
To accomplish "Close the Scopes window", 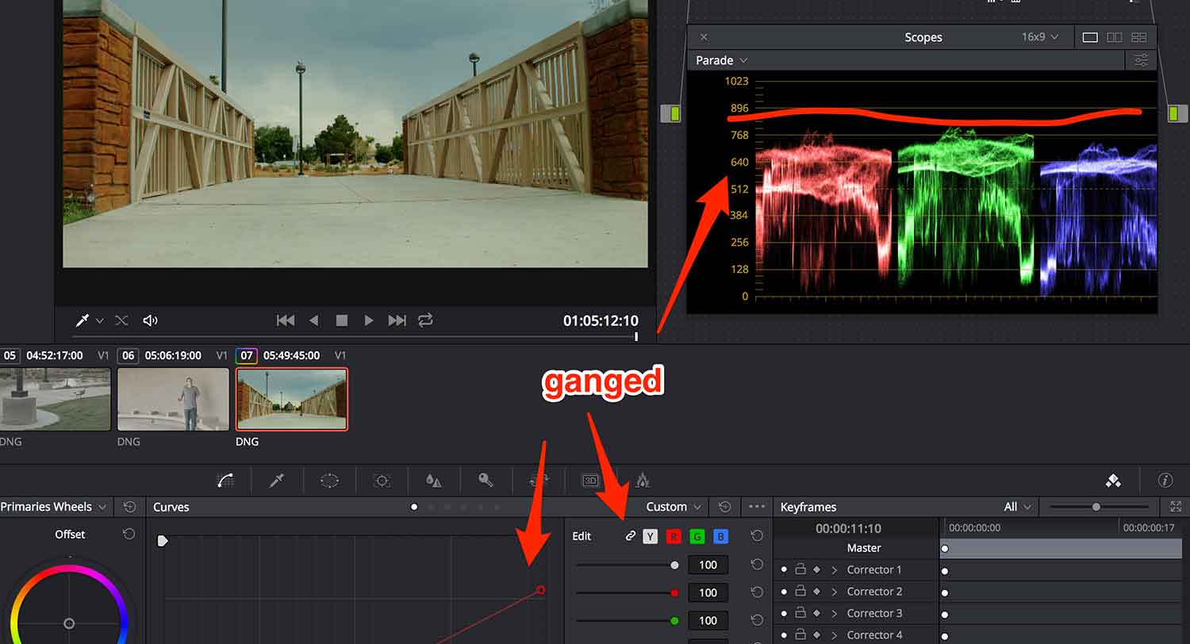I will click(704, 37).
